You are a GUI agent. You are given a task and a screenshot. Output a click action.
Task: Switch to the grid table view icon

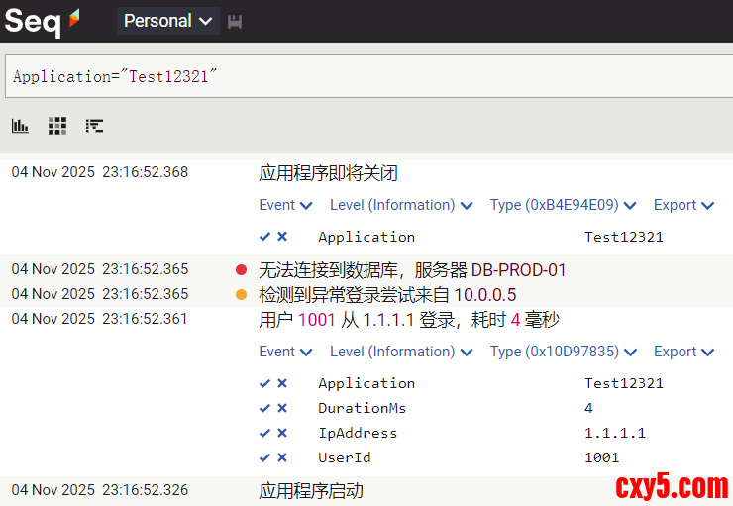tap(57, 126)
